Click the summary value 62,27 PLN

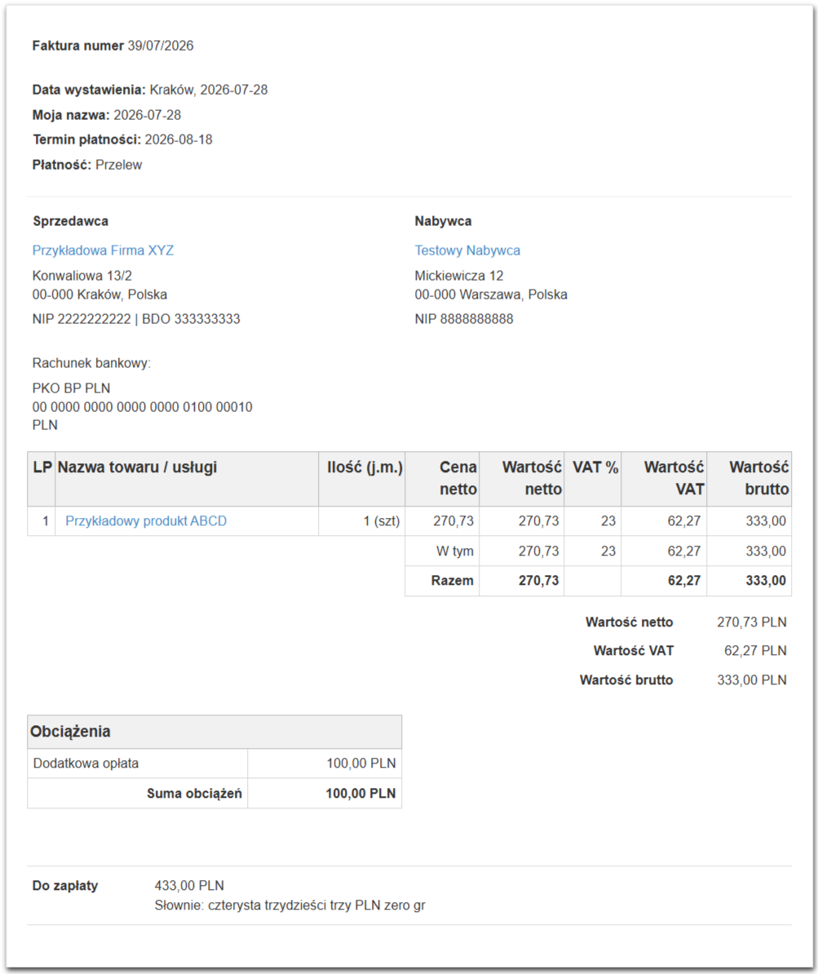[x=755, y=651]
